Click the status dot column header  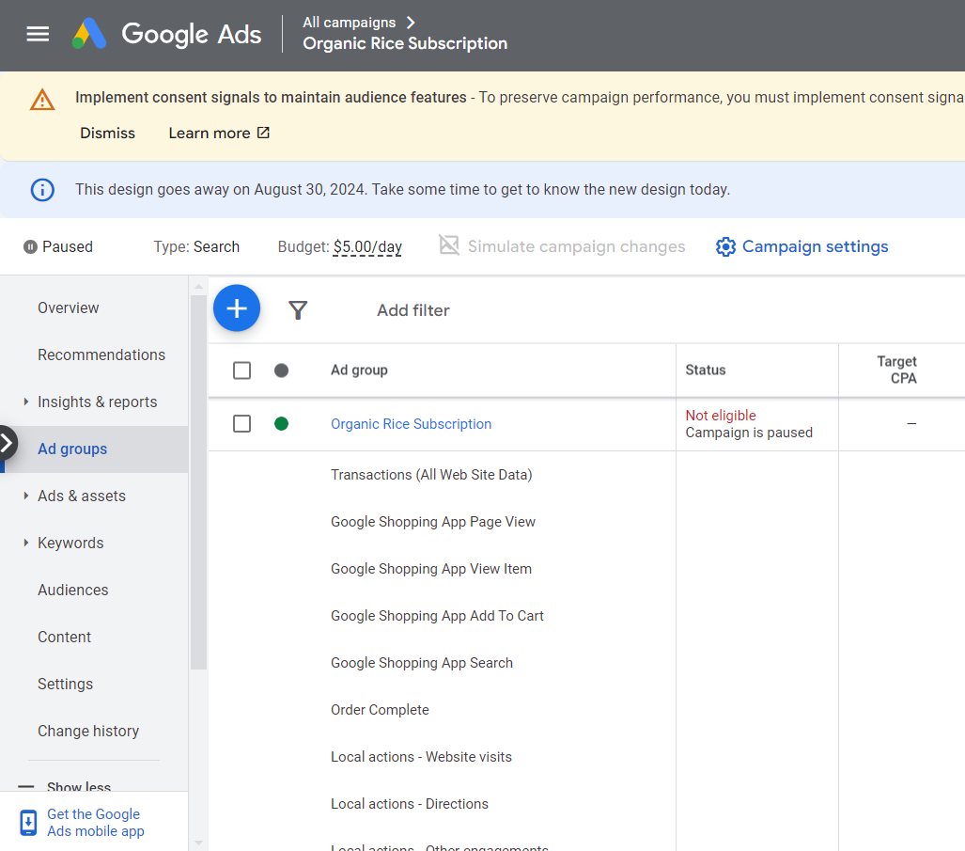[281, 370]
